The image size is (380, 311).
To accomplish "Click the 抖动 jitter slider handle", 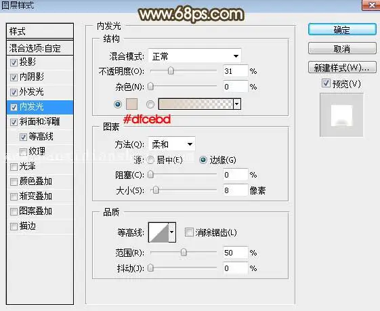I will point(150,268).
